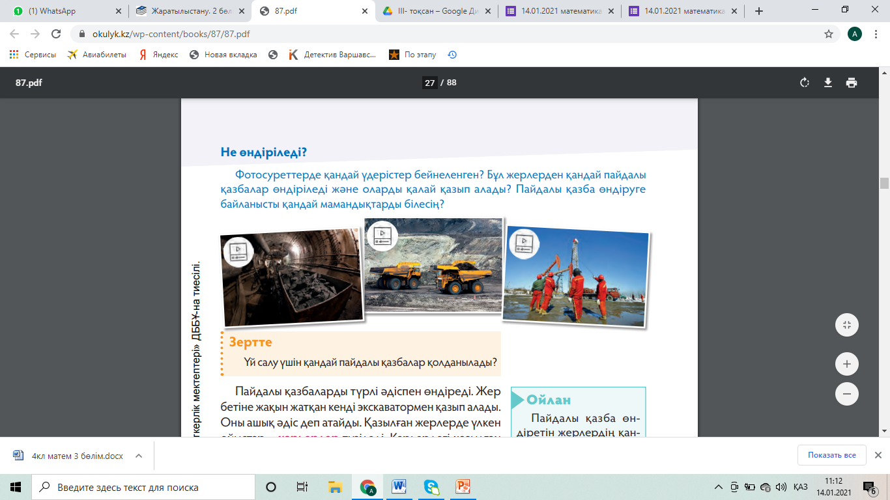
Task: Click the fit to page button
Action: [x=847, y=325]
